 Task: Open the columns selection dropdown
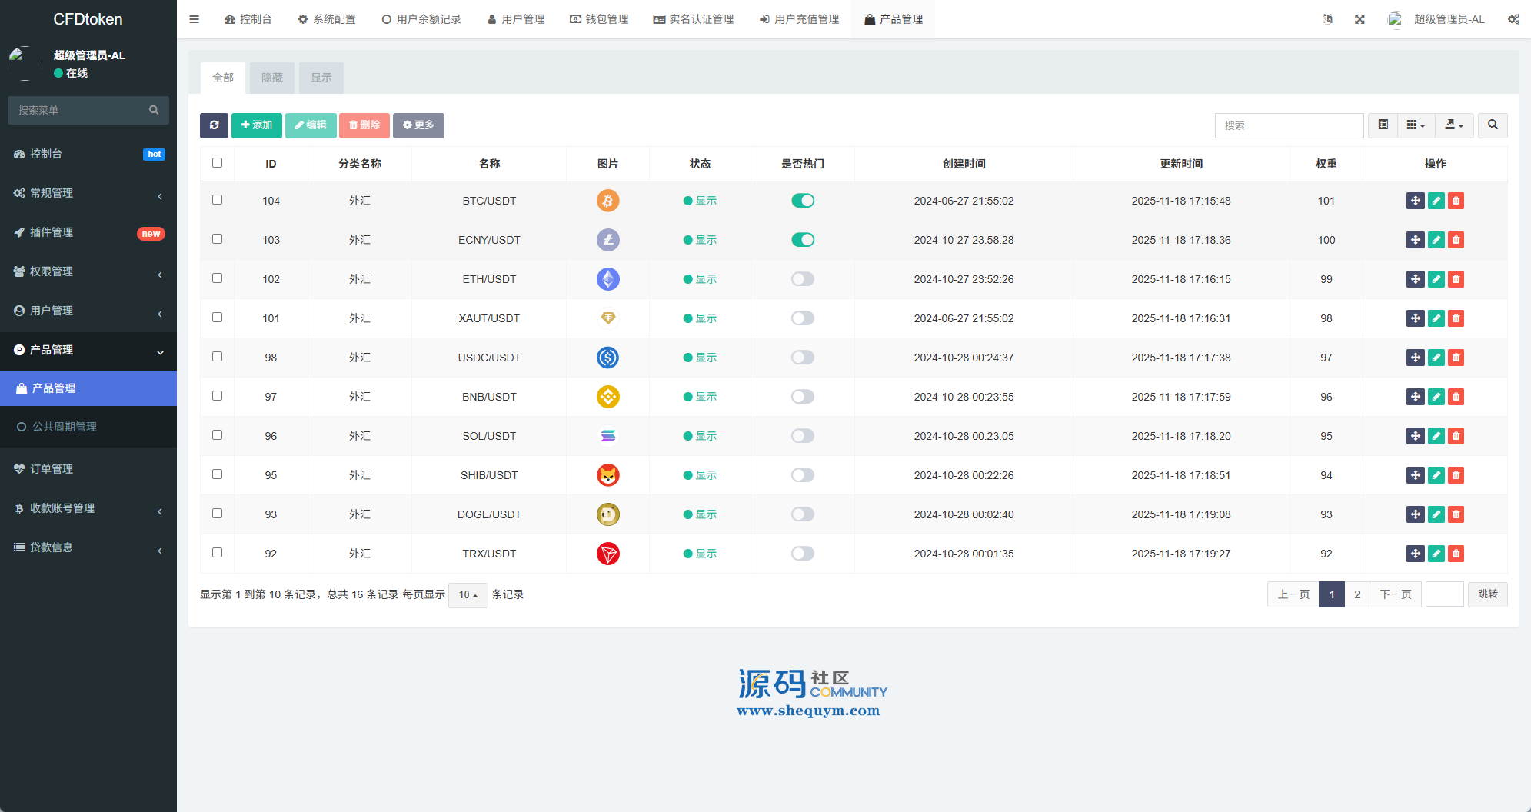click(x=1416, y=125)
